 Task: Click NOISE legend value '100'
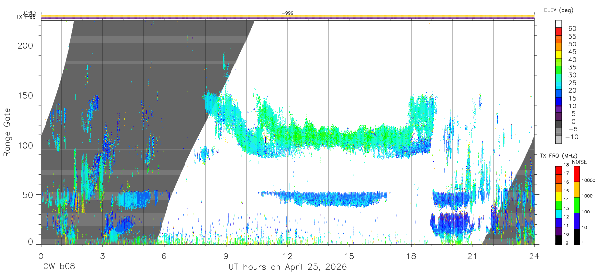(585, 212)
